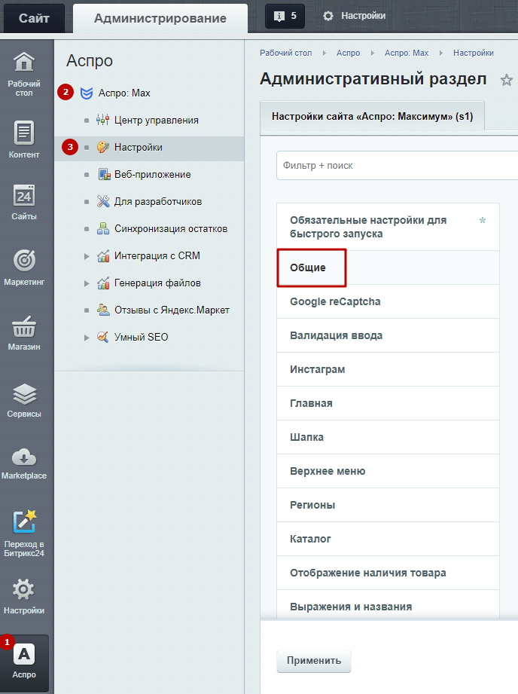The width and height of the screenshot is (518, 694).
Task: Click the Синхронизация остатков icon
Action: 102,228
